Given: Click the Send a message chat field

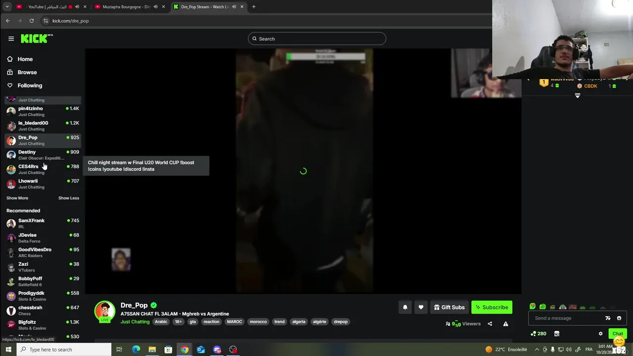Looking at the screenshot, I should click(x=566, y=318).
